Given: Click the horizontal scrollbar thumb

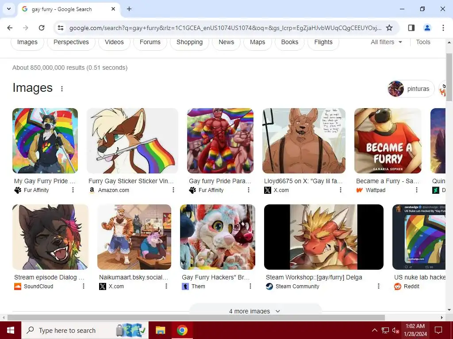Looking at the screenshot, I should pyautogui.click(x=196, y=318).
